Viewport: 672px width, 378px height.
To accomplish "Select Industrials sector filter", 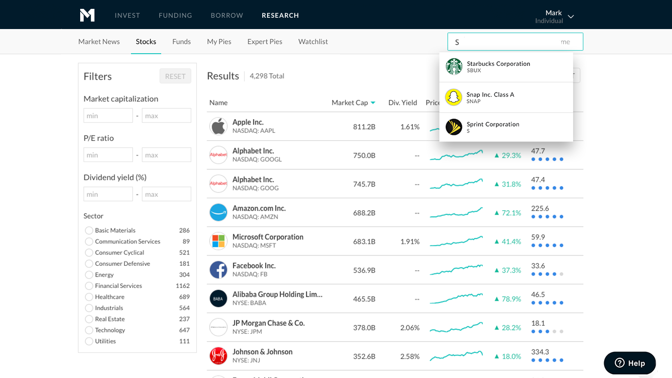I will 89,308.
